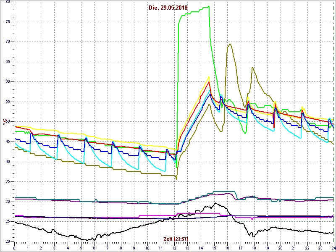Click hour '21' on the time axis
The image size is (336, 252).
294,248
